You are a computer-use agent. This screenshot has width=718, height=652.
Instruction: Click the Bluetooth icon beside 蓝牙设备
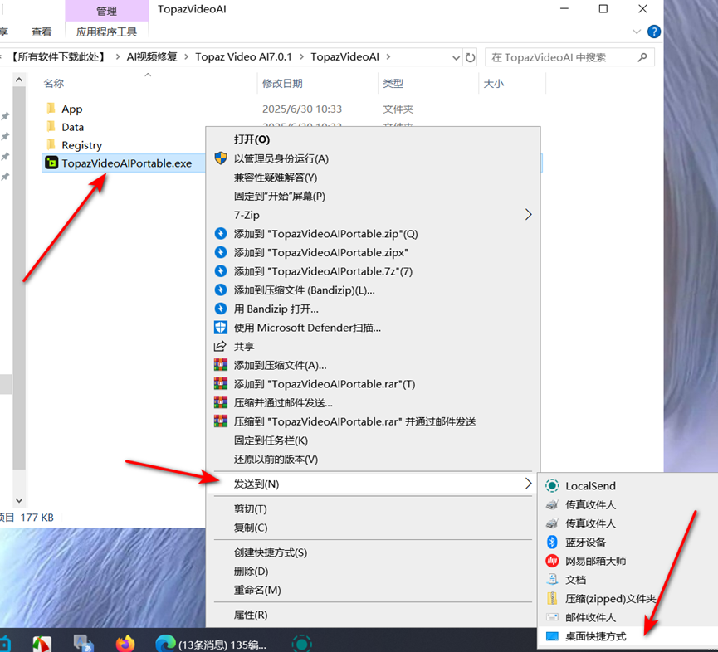pos(552,543)
